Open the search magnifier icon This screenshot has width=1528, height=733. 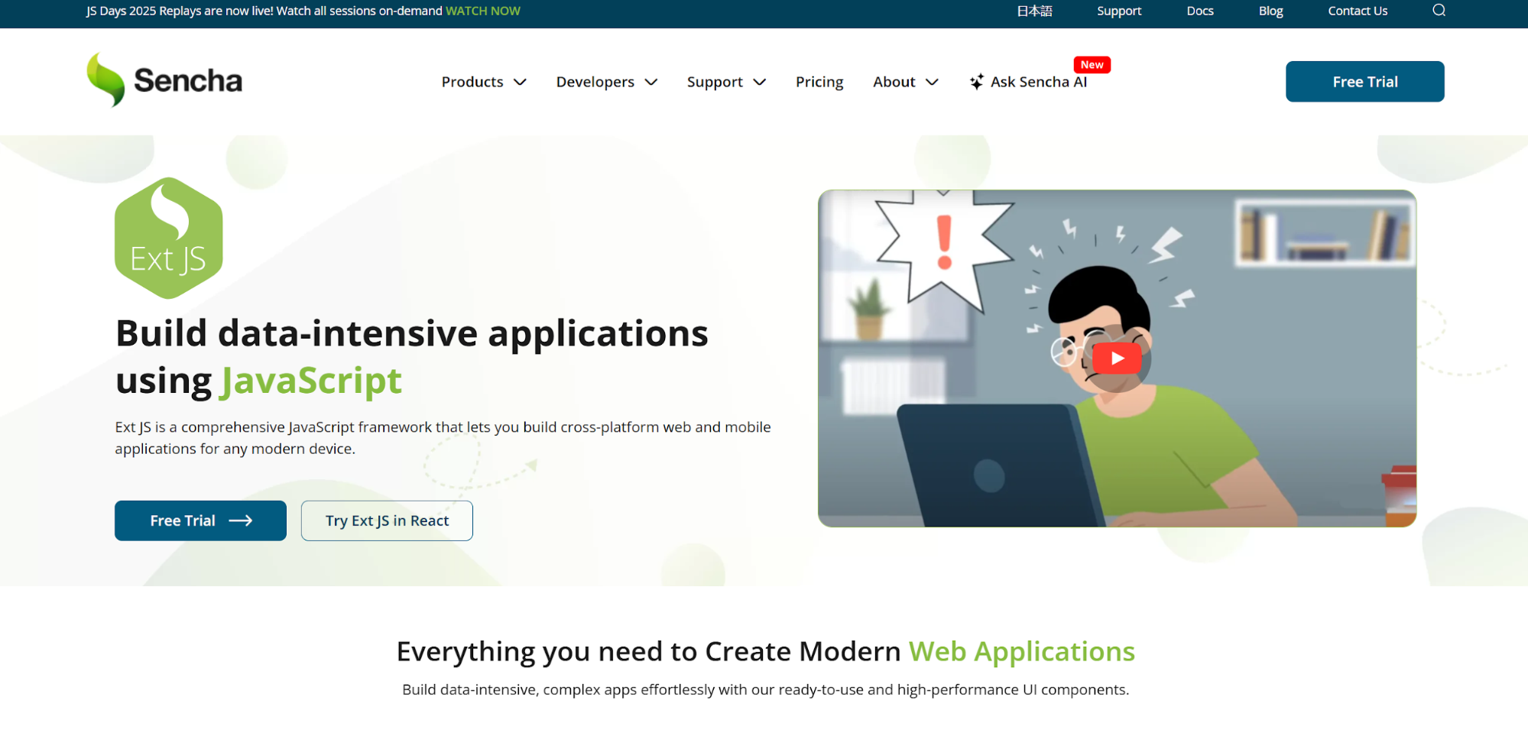1439,11
